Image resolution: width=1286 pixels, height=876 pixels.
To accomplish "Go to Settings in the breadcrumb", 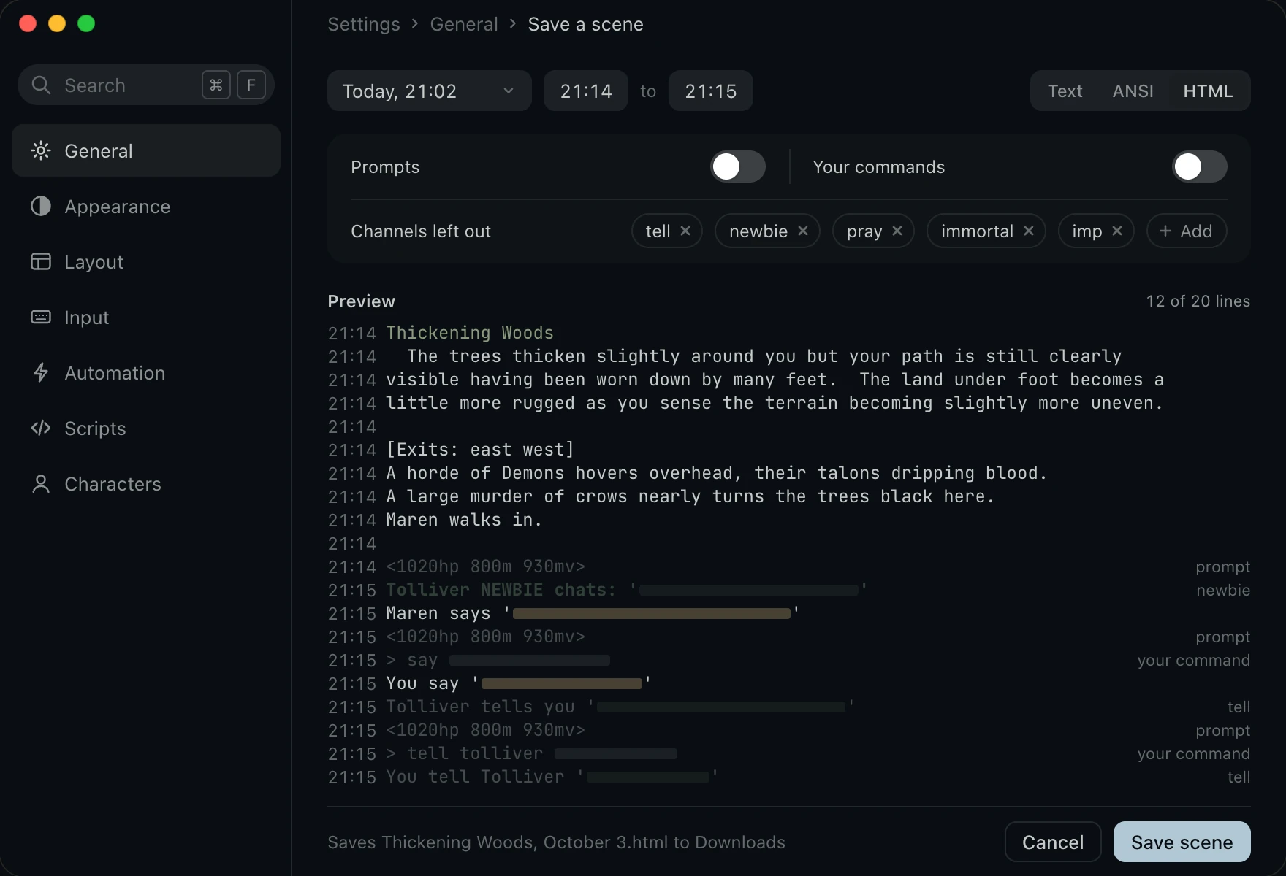I will coord(364,24).
